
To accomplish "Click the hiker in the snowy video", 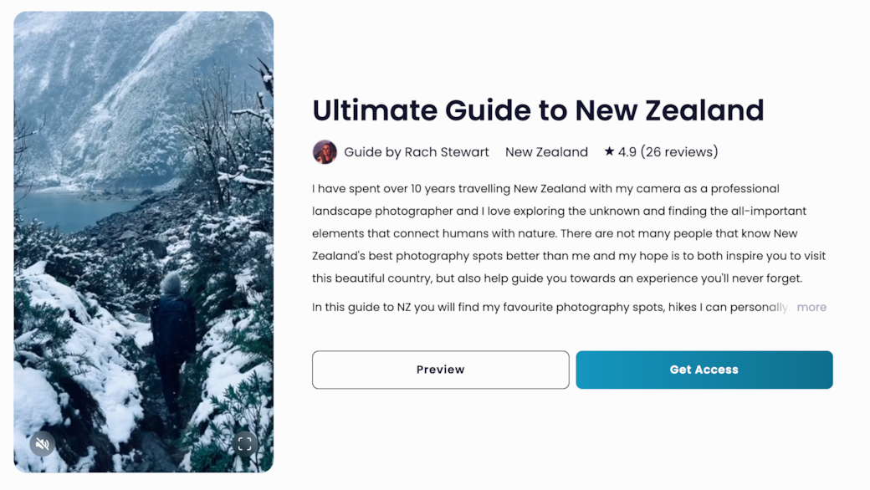I will [x=173, y=326].
